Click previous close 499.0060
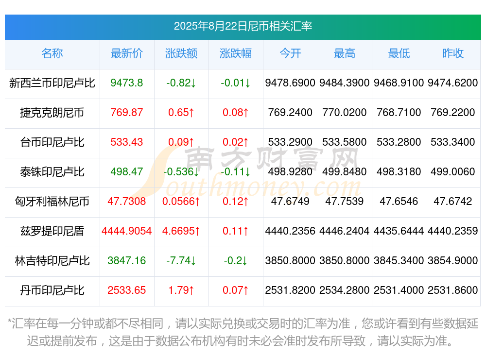Screen dimensions: 486x356 pos(453,171)
